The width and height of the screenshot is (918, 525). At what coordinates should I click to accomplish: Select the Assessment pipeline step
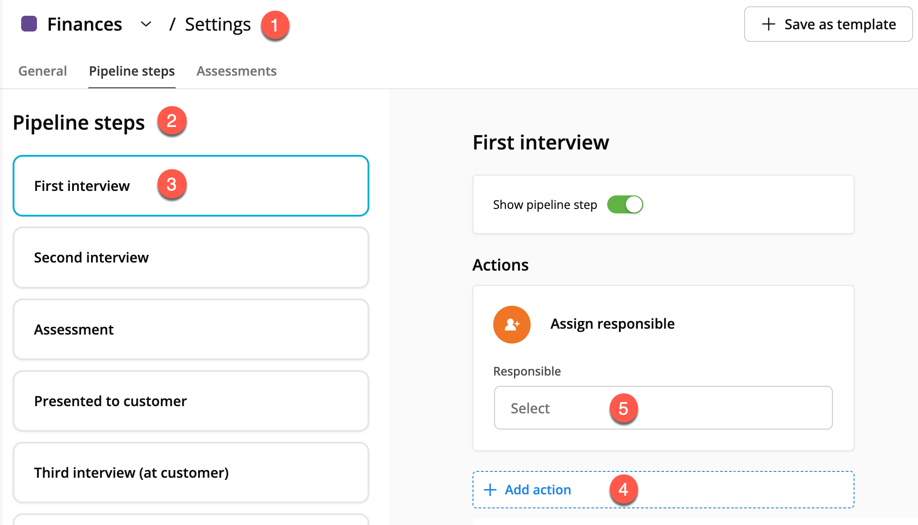pyautogui.click(x=191, y=329)
